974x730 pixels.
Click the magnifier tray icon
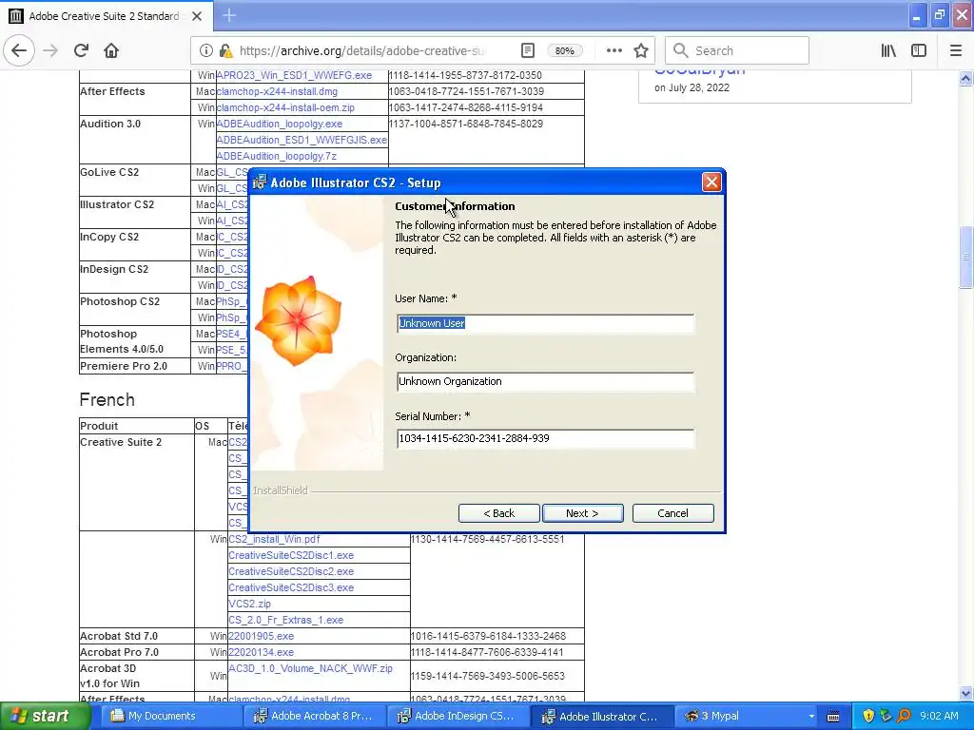(x=904, y=716)
